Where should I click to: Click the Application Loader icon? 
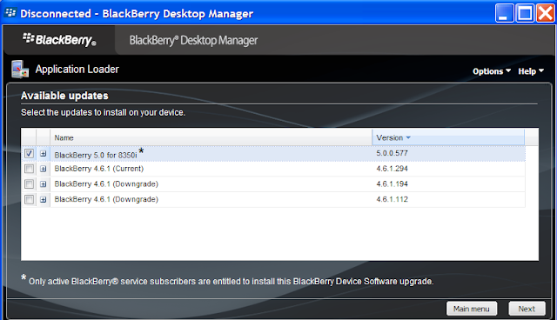point(20,70)
